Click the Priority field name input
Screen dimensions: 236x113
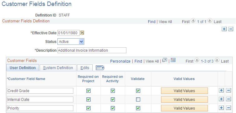click(40, 108)
